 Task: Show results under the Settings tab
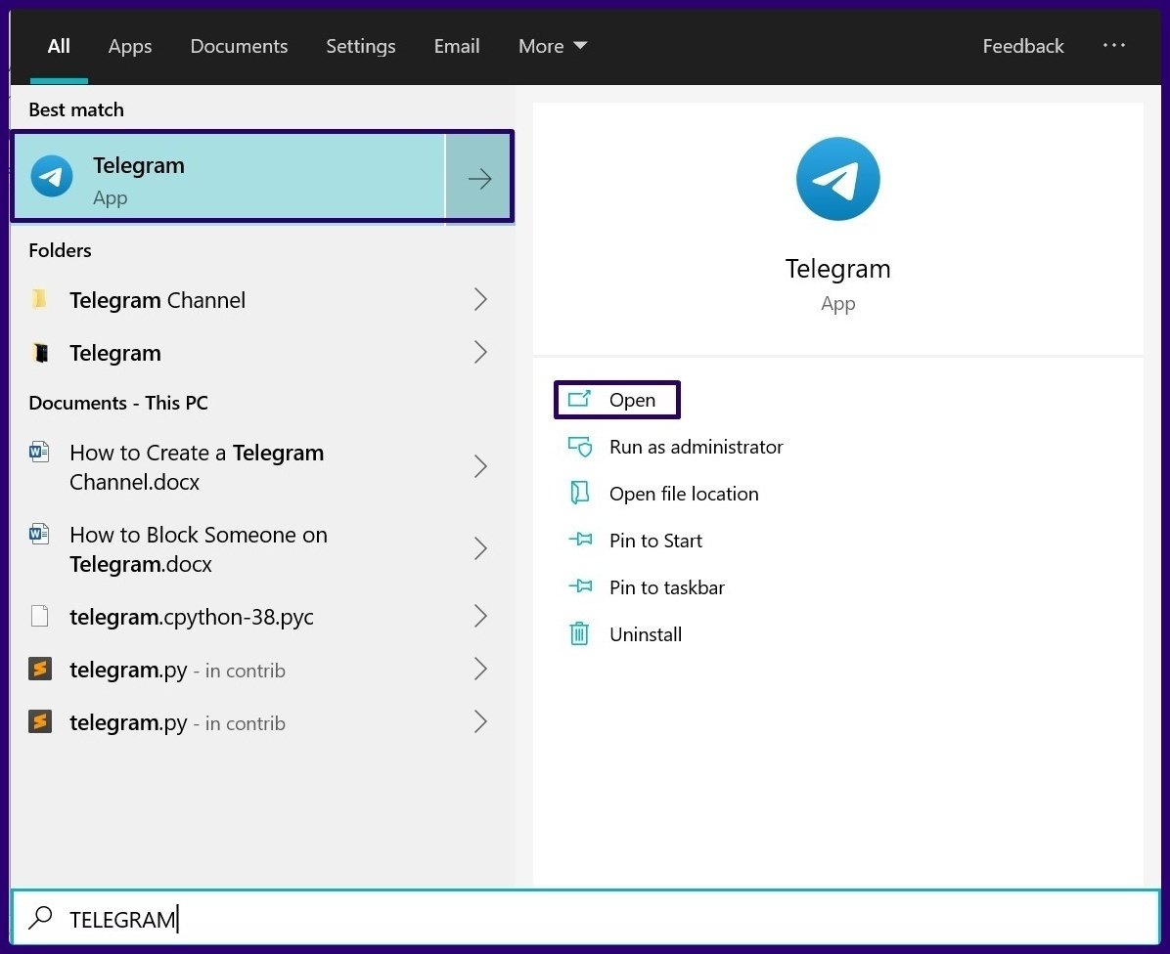360,46
